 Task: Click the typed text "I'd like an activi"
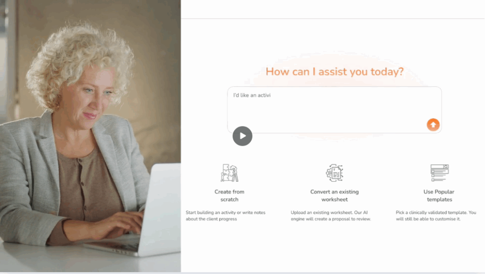[252, 95]
